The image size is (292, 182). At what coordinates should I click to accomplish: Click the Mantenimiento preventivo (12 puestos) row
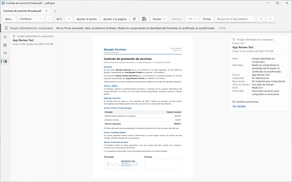[143, 116]
